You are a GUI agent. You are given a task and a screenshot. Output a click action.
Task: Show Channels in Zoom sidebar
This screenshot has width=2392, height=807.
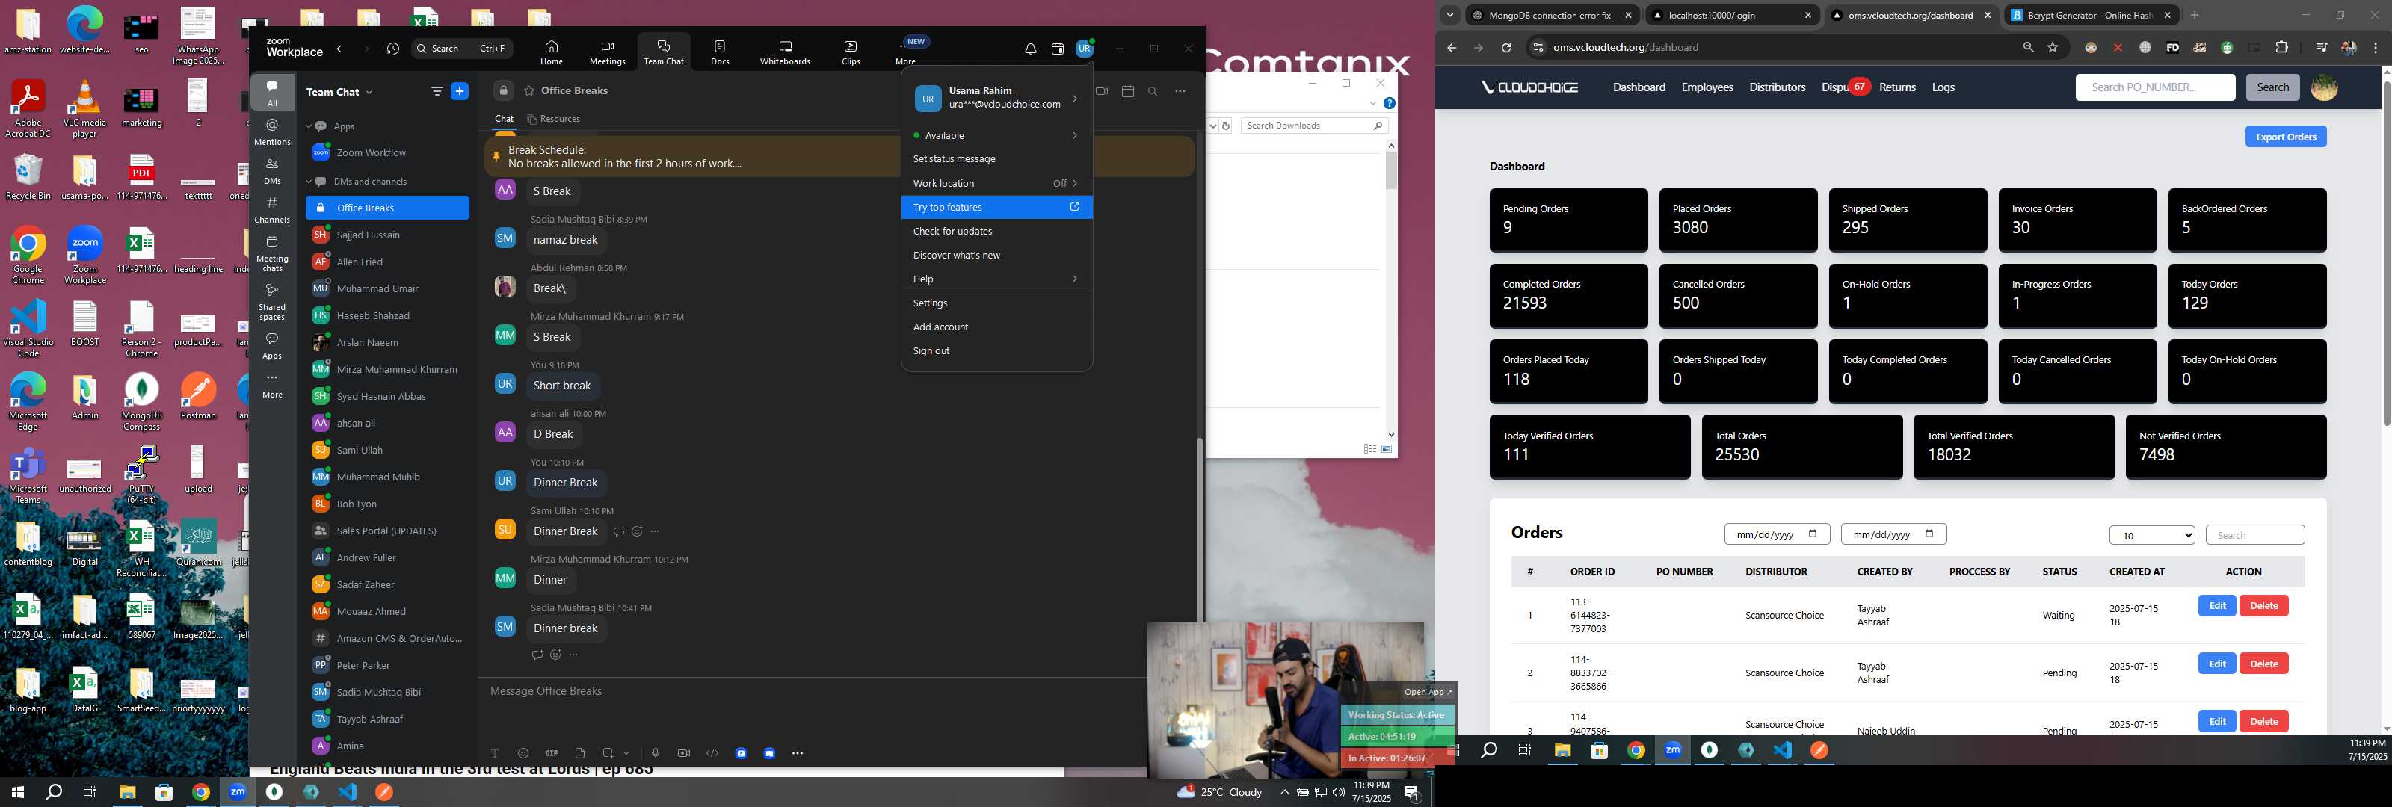272,210
